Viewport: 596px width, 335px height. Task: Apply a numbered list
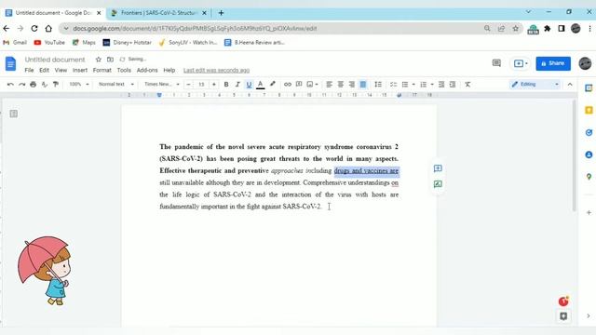(423, 85)
